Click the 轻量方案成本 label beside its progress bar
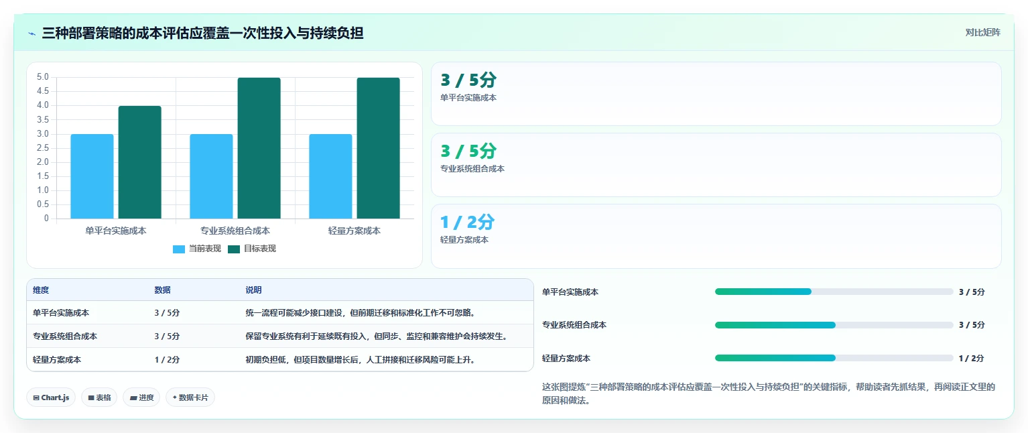 click(566, 359)
